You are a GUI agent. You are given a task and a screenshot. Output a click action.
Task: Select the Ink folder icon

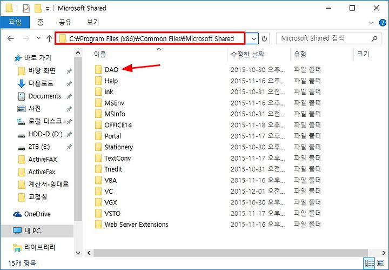point(99,91)
